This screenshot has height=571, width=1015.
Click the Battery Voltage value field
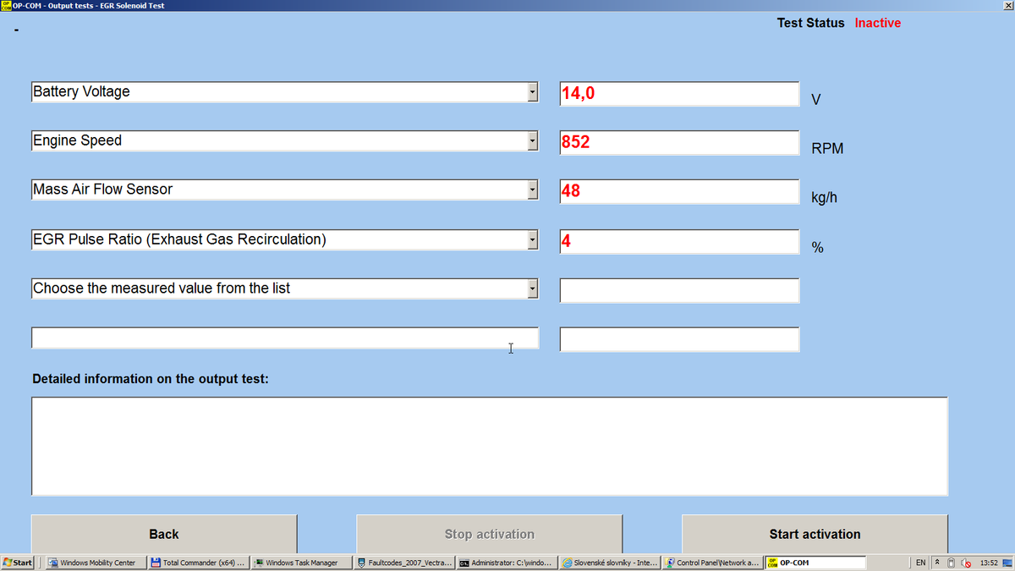coord(678,93)
